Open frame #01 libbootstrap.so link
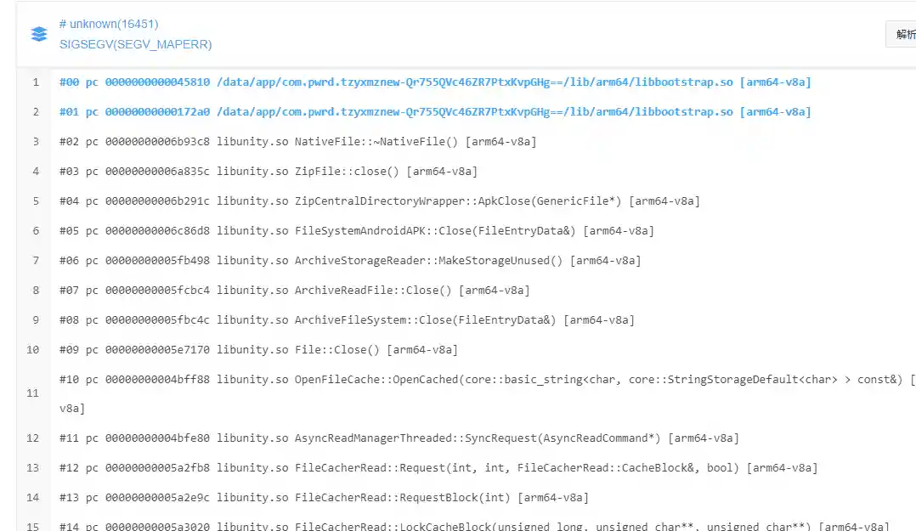Screen dimensions: 916x531 pos(435,112)
